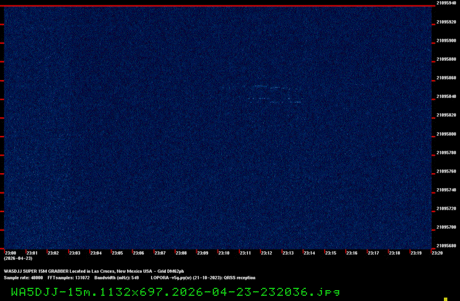Viewport: 460px width, 301px height.
Task: Select the 23:19 time axis label
Action: pos(416,253)
